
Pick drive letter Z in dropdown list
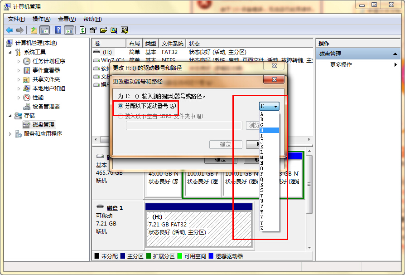(262, 228)
